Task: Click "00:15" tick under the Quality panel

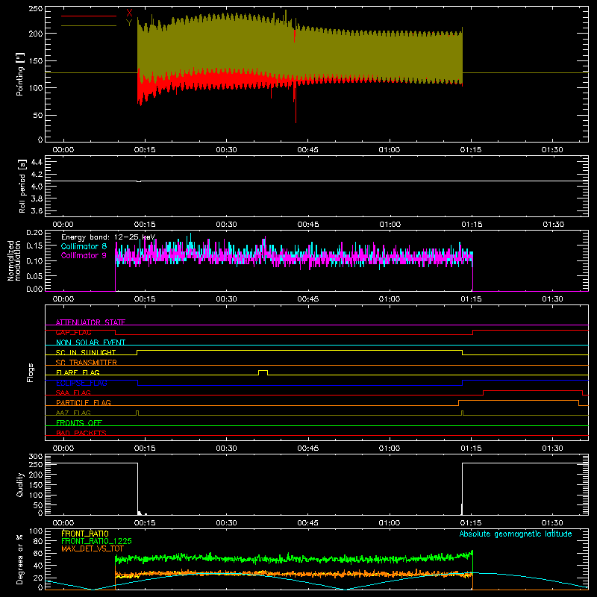Action: click(x=145, y=523)
